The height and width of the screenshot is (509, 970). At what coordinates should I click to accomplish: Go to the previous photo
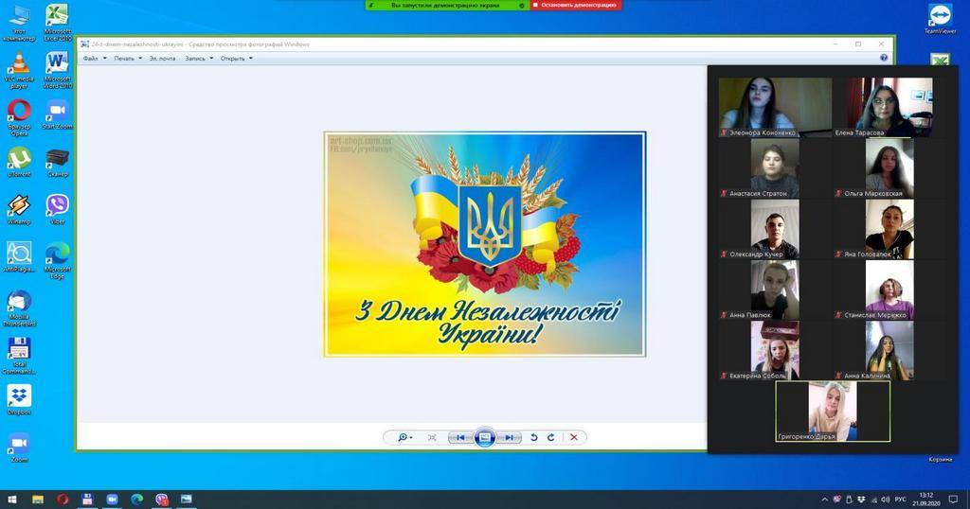tap(459, 437)
